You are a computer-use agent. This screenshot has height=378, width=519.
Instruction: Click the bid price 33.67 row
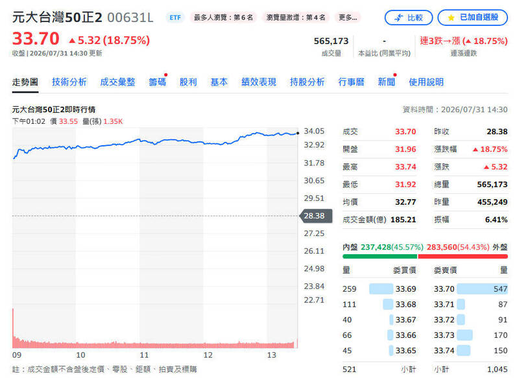[380, 320]
